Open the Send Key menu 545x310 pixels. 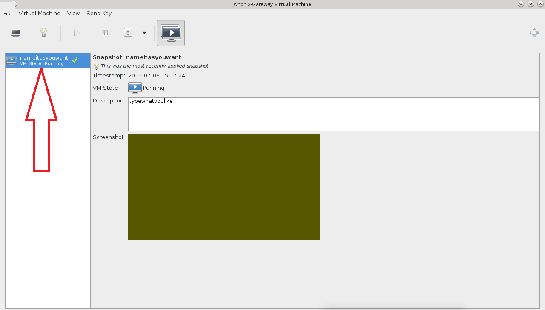click(x=99, y=14)
